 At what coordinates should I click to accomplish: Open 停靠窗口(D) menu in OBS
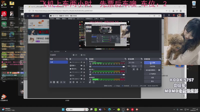tap(71, 19)
